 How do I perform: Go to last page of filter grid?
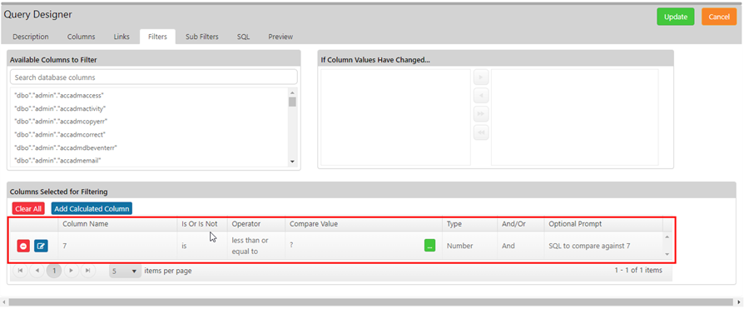click(88, 271)
